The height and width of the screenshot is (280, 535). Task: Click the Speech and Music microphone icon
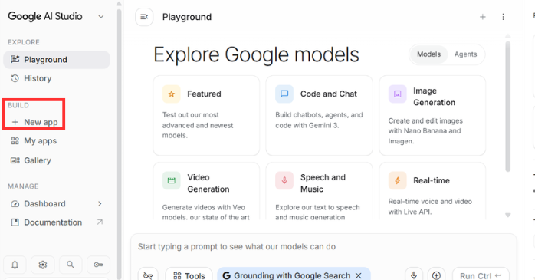(x=284, y=180)
